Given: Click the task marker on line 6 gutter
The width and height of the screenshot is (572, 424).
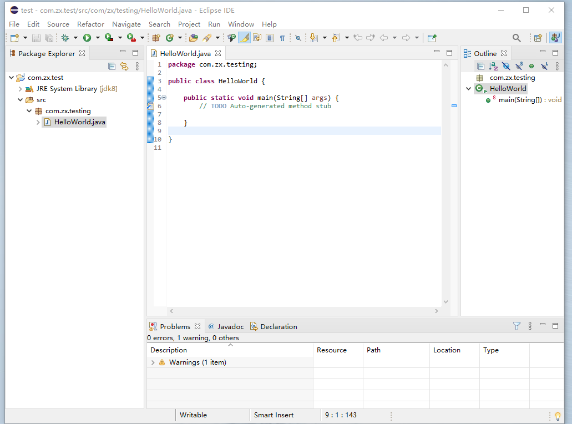Looking at the screenshot, I should (150, 106).
